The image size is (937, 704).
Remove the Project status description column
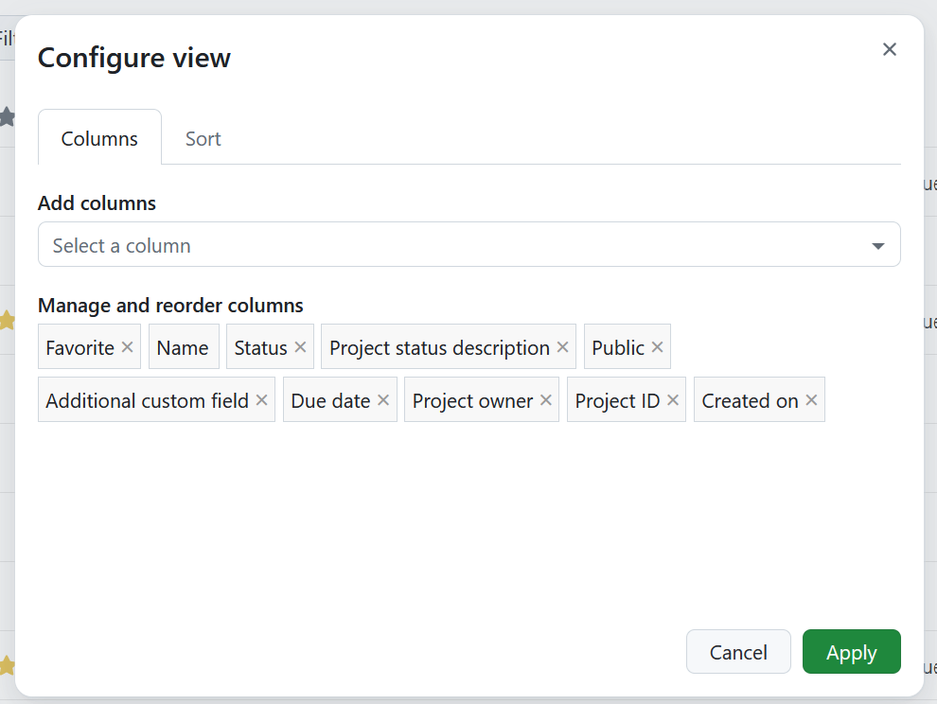563,347
